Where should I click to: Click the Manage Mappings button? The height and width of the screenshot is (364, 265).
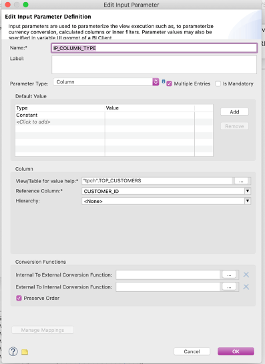[x=43, y=330]
